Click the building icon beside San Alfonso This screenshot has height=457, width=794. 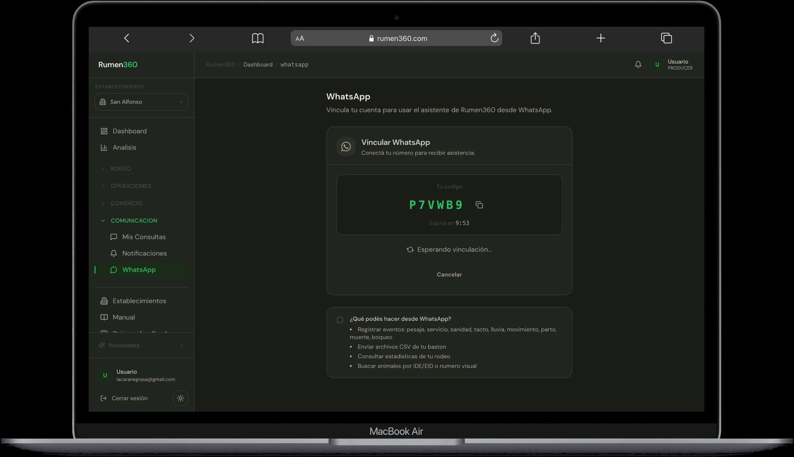tap(103, 102)
